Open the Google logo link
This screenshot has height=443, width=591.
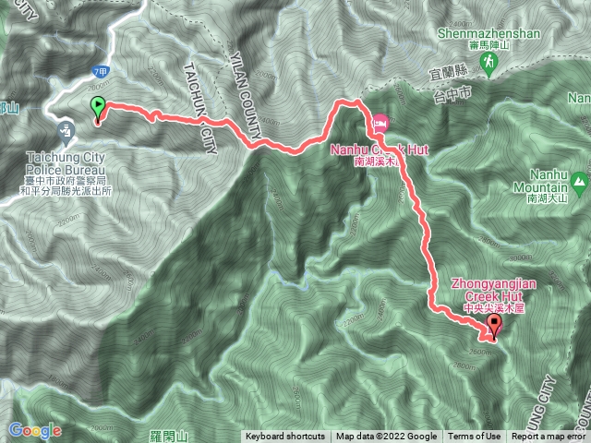(35, 430)
